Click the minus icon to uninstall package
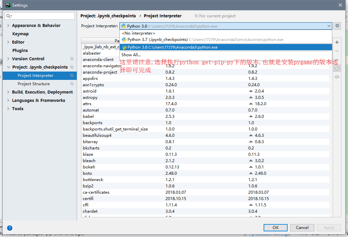Viewport: 348px width, 237px height. 337,51
